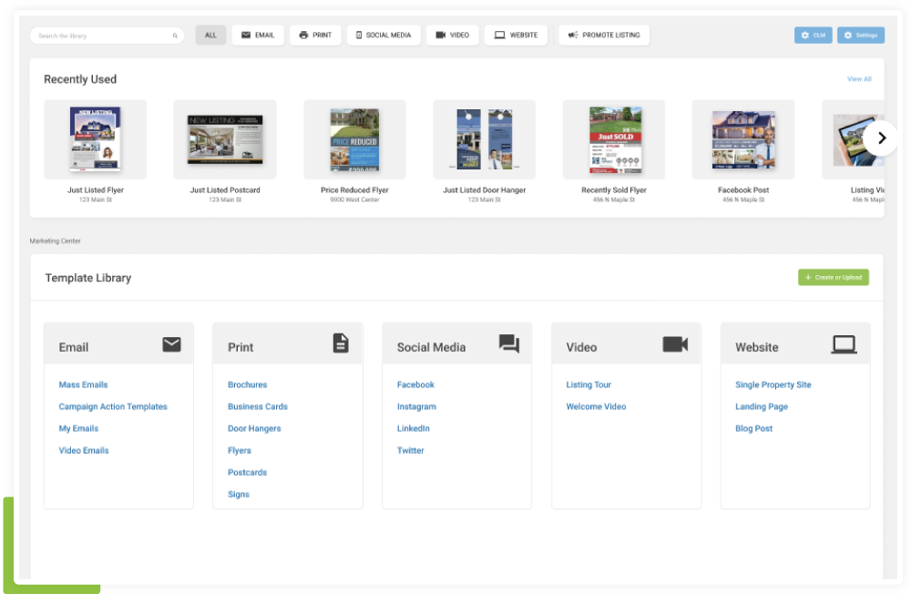Click the video camera icon on the Video card
Screen dimensions: 911x614
(675, 343)
